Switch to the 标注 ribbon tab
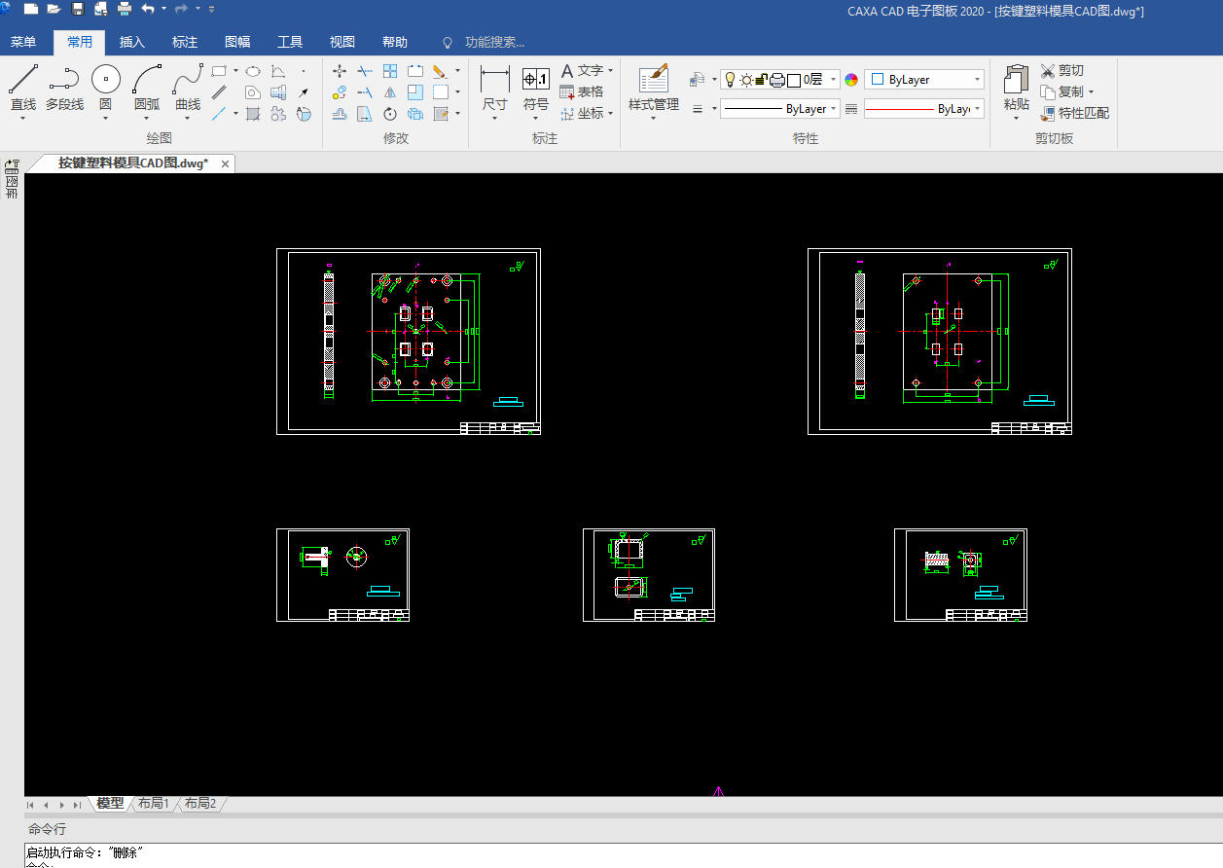Viewport: 1223px width, 868px height. [185, 42]
